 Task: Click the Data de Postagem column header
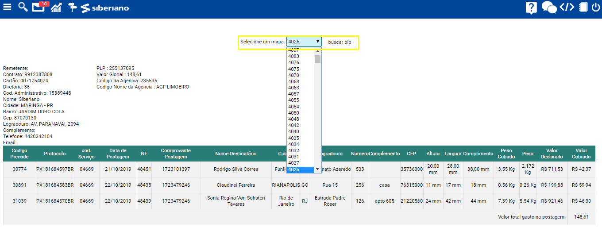click(118, 154)
